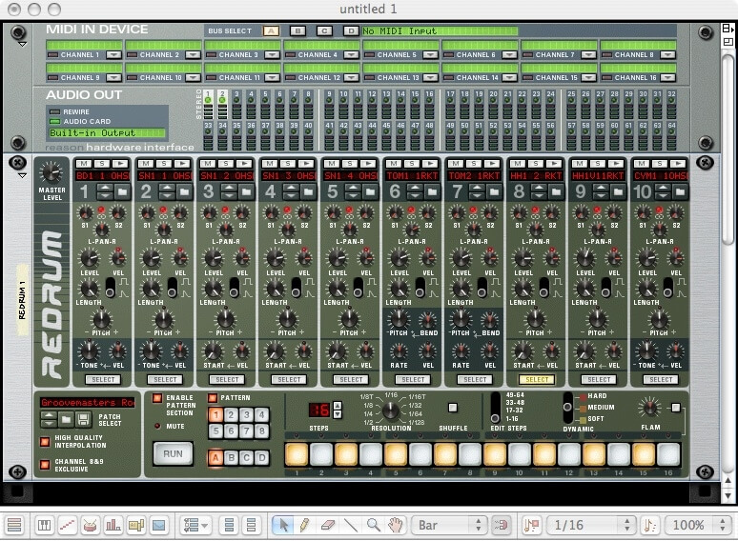Click SELECT on drum channel 4
This screenshot has width=738, height=541.
[289, 379]
